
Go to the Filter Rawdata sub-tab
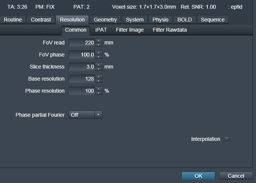point(169,30)
